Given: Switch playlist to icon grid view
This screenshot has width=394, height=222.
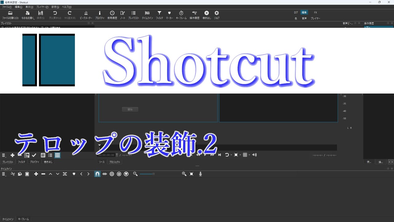Looking at the screenshot, I should pos(58,155).
